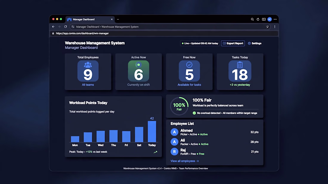This screenshot has width=328, height=184.
Task: Click the trend arrow icon under the workload chart
Action: click(x=155, y=152)
